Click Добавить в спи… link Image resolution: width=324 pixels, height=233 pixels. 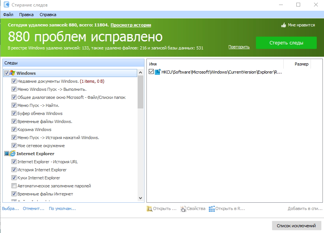coord(305,208)
